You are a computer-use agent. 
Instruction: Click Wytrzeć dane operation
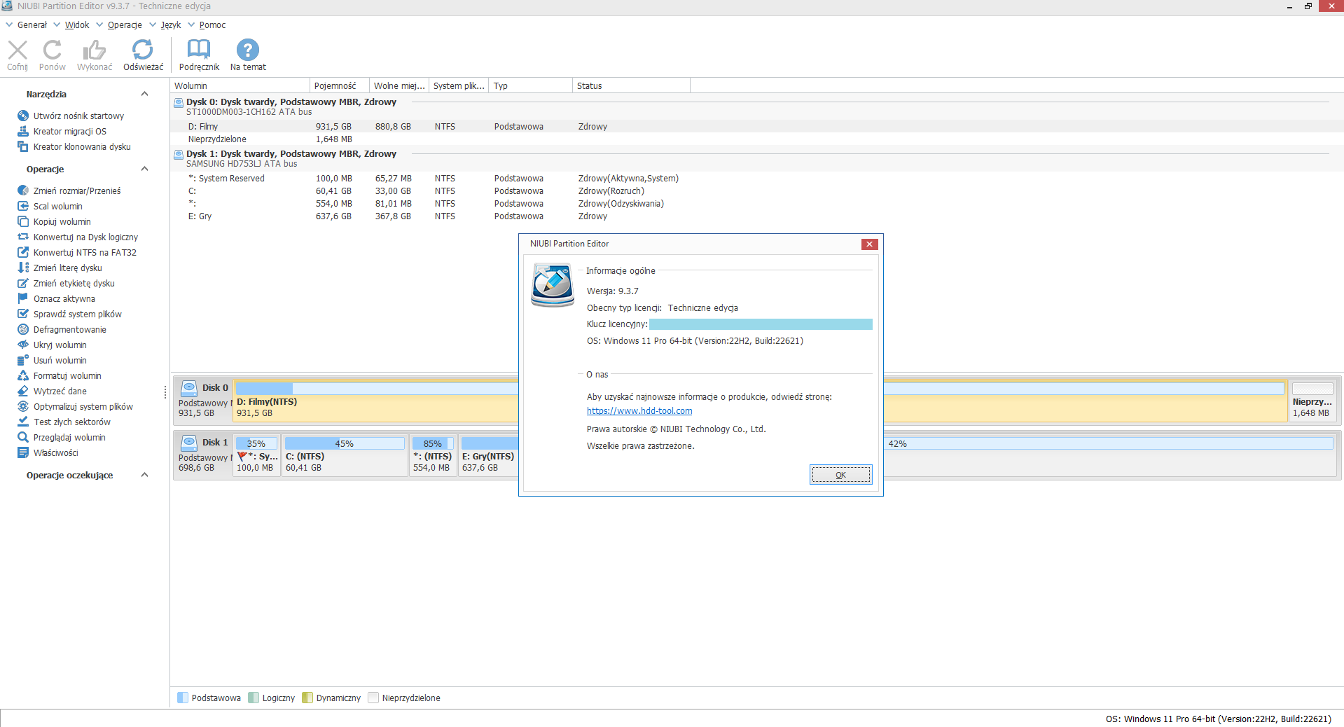point(60,392)
